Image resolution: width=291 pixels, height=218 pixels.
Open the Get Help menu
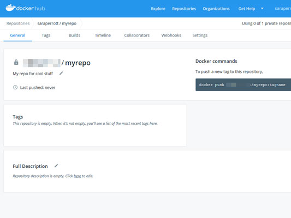tap(246, 9)
